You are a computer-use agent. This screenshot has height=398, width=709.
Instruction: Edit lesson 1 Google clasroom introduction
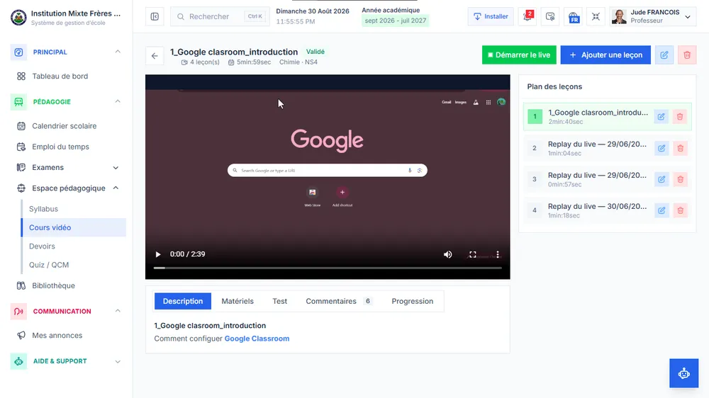[x=661, y=117]
